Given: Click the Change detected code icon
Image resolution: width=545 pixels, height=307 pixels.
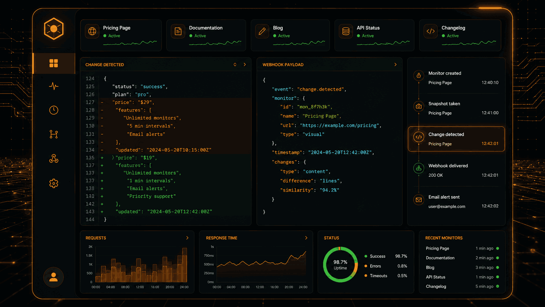Looking at the screenshot, I should coord(419,137).
